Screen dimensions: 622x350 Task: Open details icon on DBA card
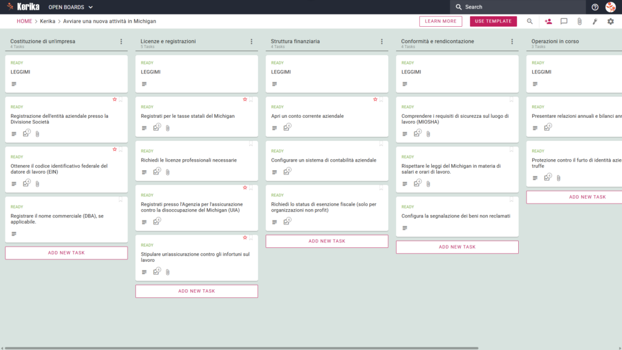coord(14,234)
